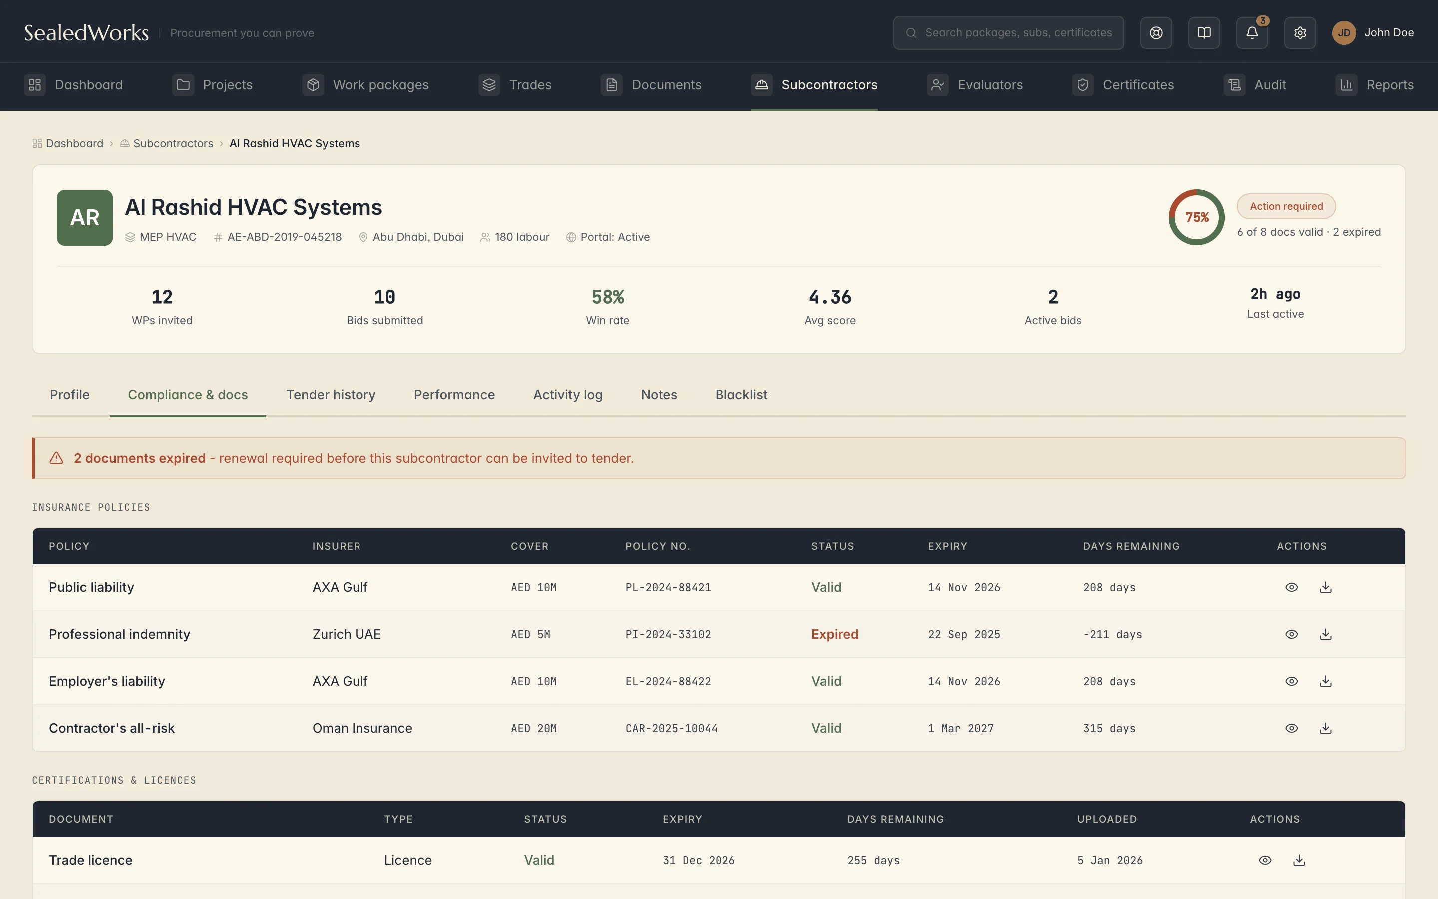
Task: Click the -211 days remaining value
Action: coord(1112,634)
